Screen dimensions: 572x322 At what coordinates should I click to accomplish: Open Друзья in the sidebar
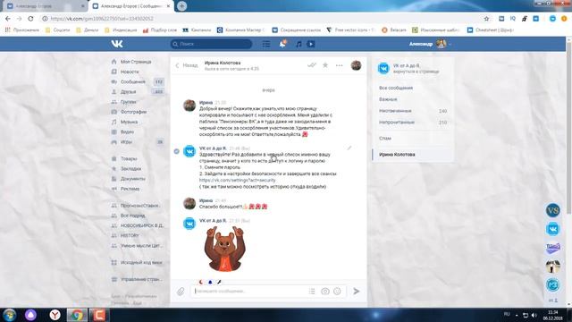[x=129, y=91]
